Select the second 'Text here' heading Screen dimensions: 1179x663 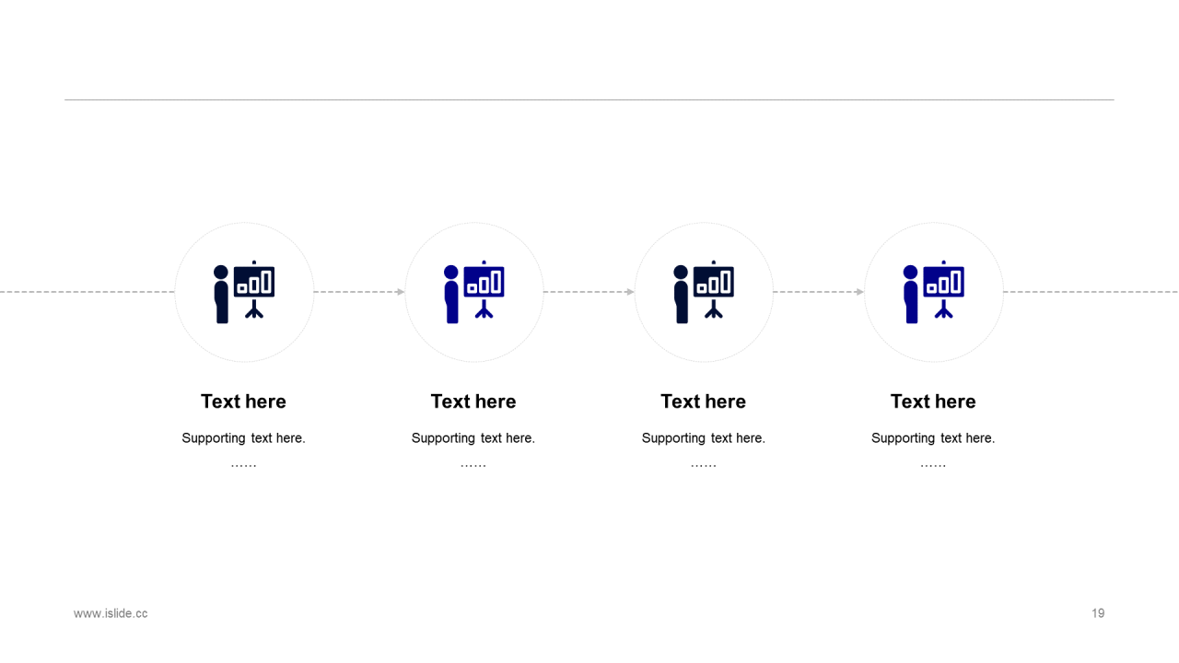tap(473, 401)
